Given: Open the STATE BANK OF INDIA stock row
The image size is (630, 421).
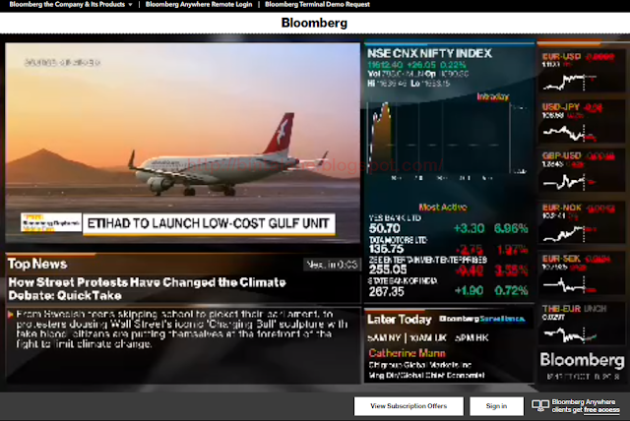Looking at the screenshot, I should (448, 287).
